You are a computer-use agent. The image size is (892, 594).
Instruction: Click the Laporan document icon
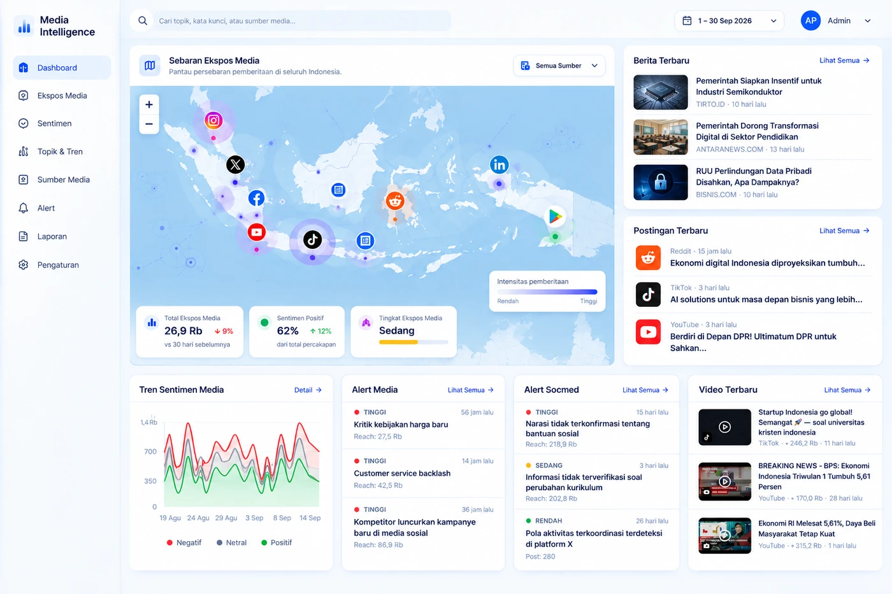(24, 236)
